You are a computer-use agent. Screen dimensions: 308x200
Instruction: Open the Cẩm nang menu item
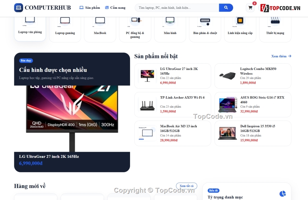pos(115,8)
